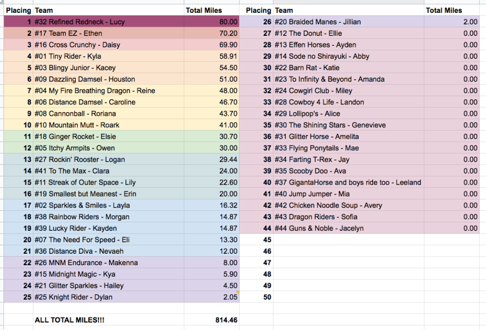Click '#05 Itchy Armpits - Owen' cell
This screenshot has height=330, width=486.
coord(109,148)
